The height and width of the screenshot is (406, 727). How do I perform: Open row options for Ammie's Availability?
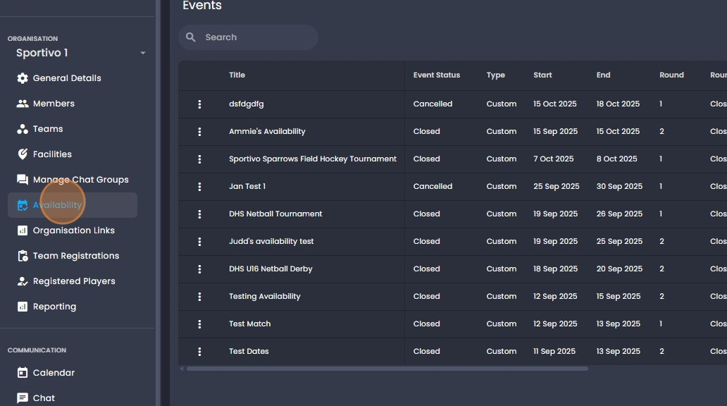[x=199, y=132]
